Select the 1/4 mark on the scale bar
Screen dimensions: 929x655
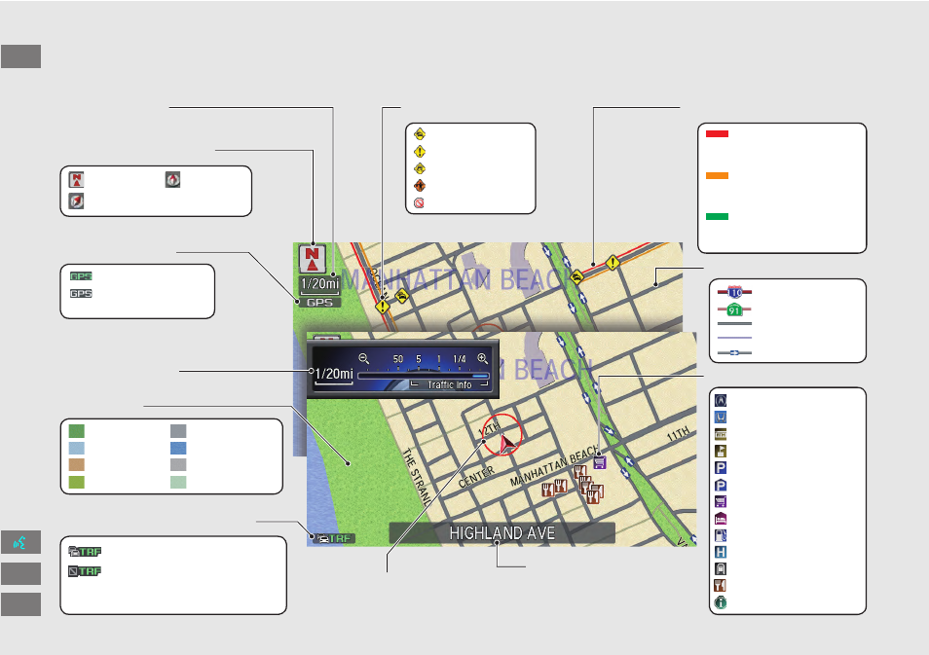(460, 359)
